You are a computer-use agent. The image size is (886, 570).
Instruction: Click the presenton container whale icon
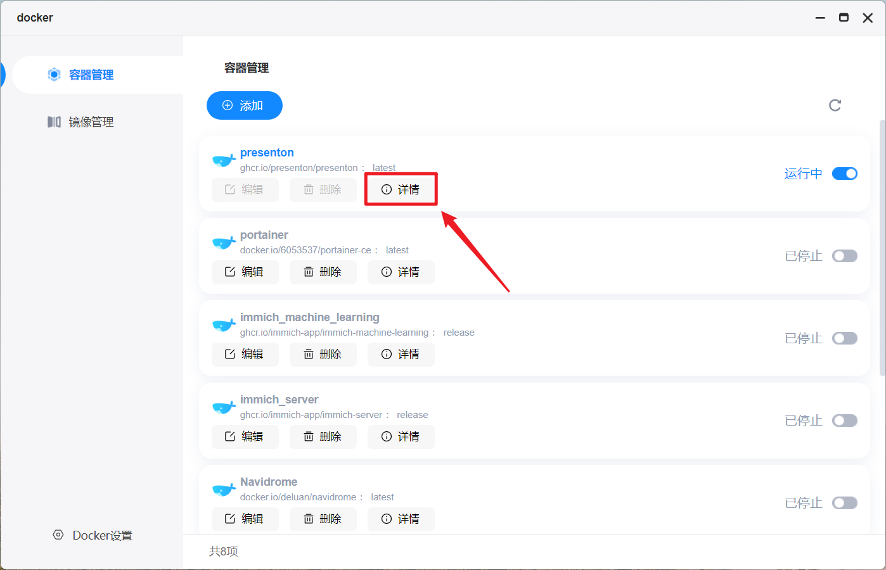pyautogui.click(x=224, y=160)
